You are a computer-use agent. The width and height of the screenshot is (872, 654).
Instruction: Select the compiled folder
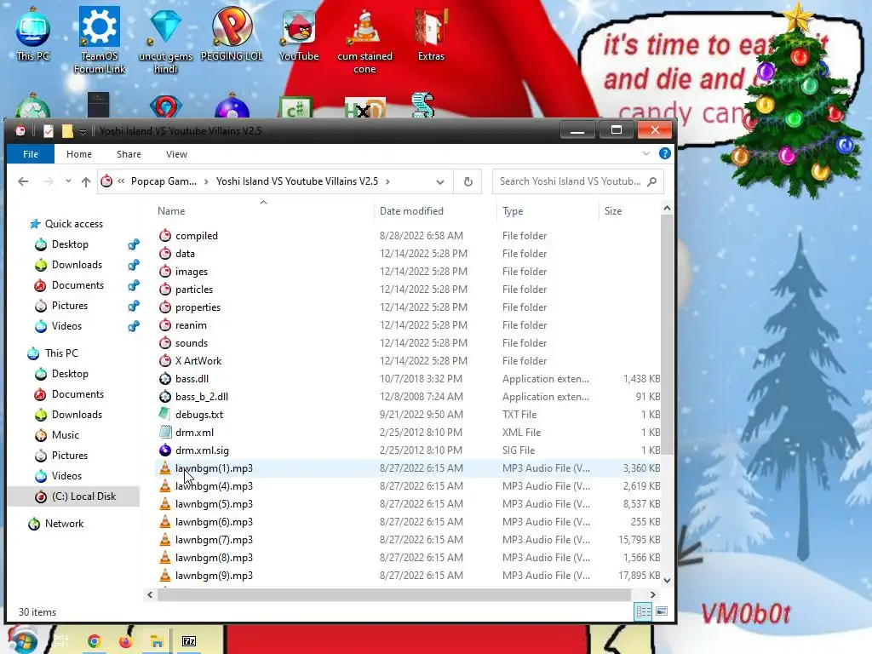point(197,236)
